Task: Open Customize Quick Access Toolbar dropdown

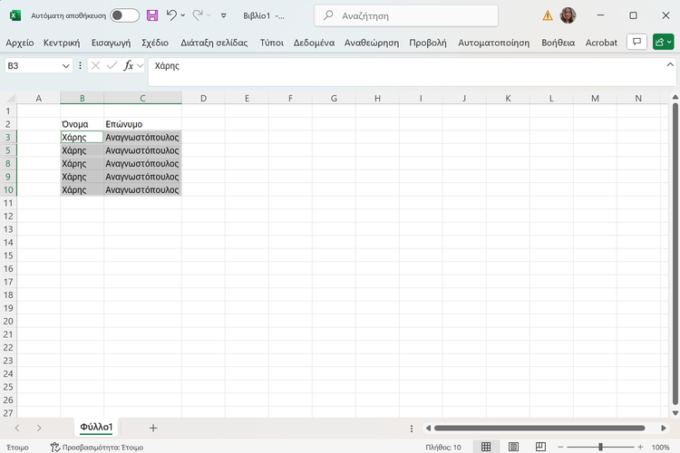Action: 223,15
